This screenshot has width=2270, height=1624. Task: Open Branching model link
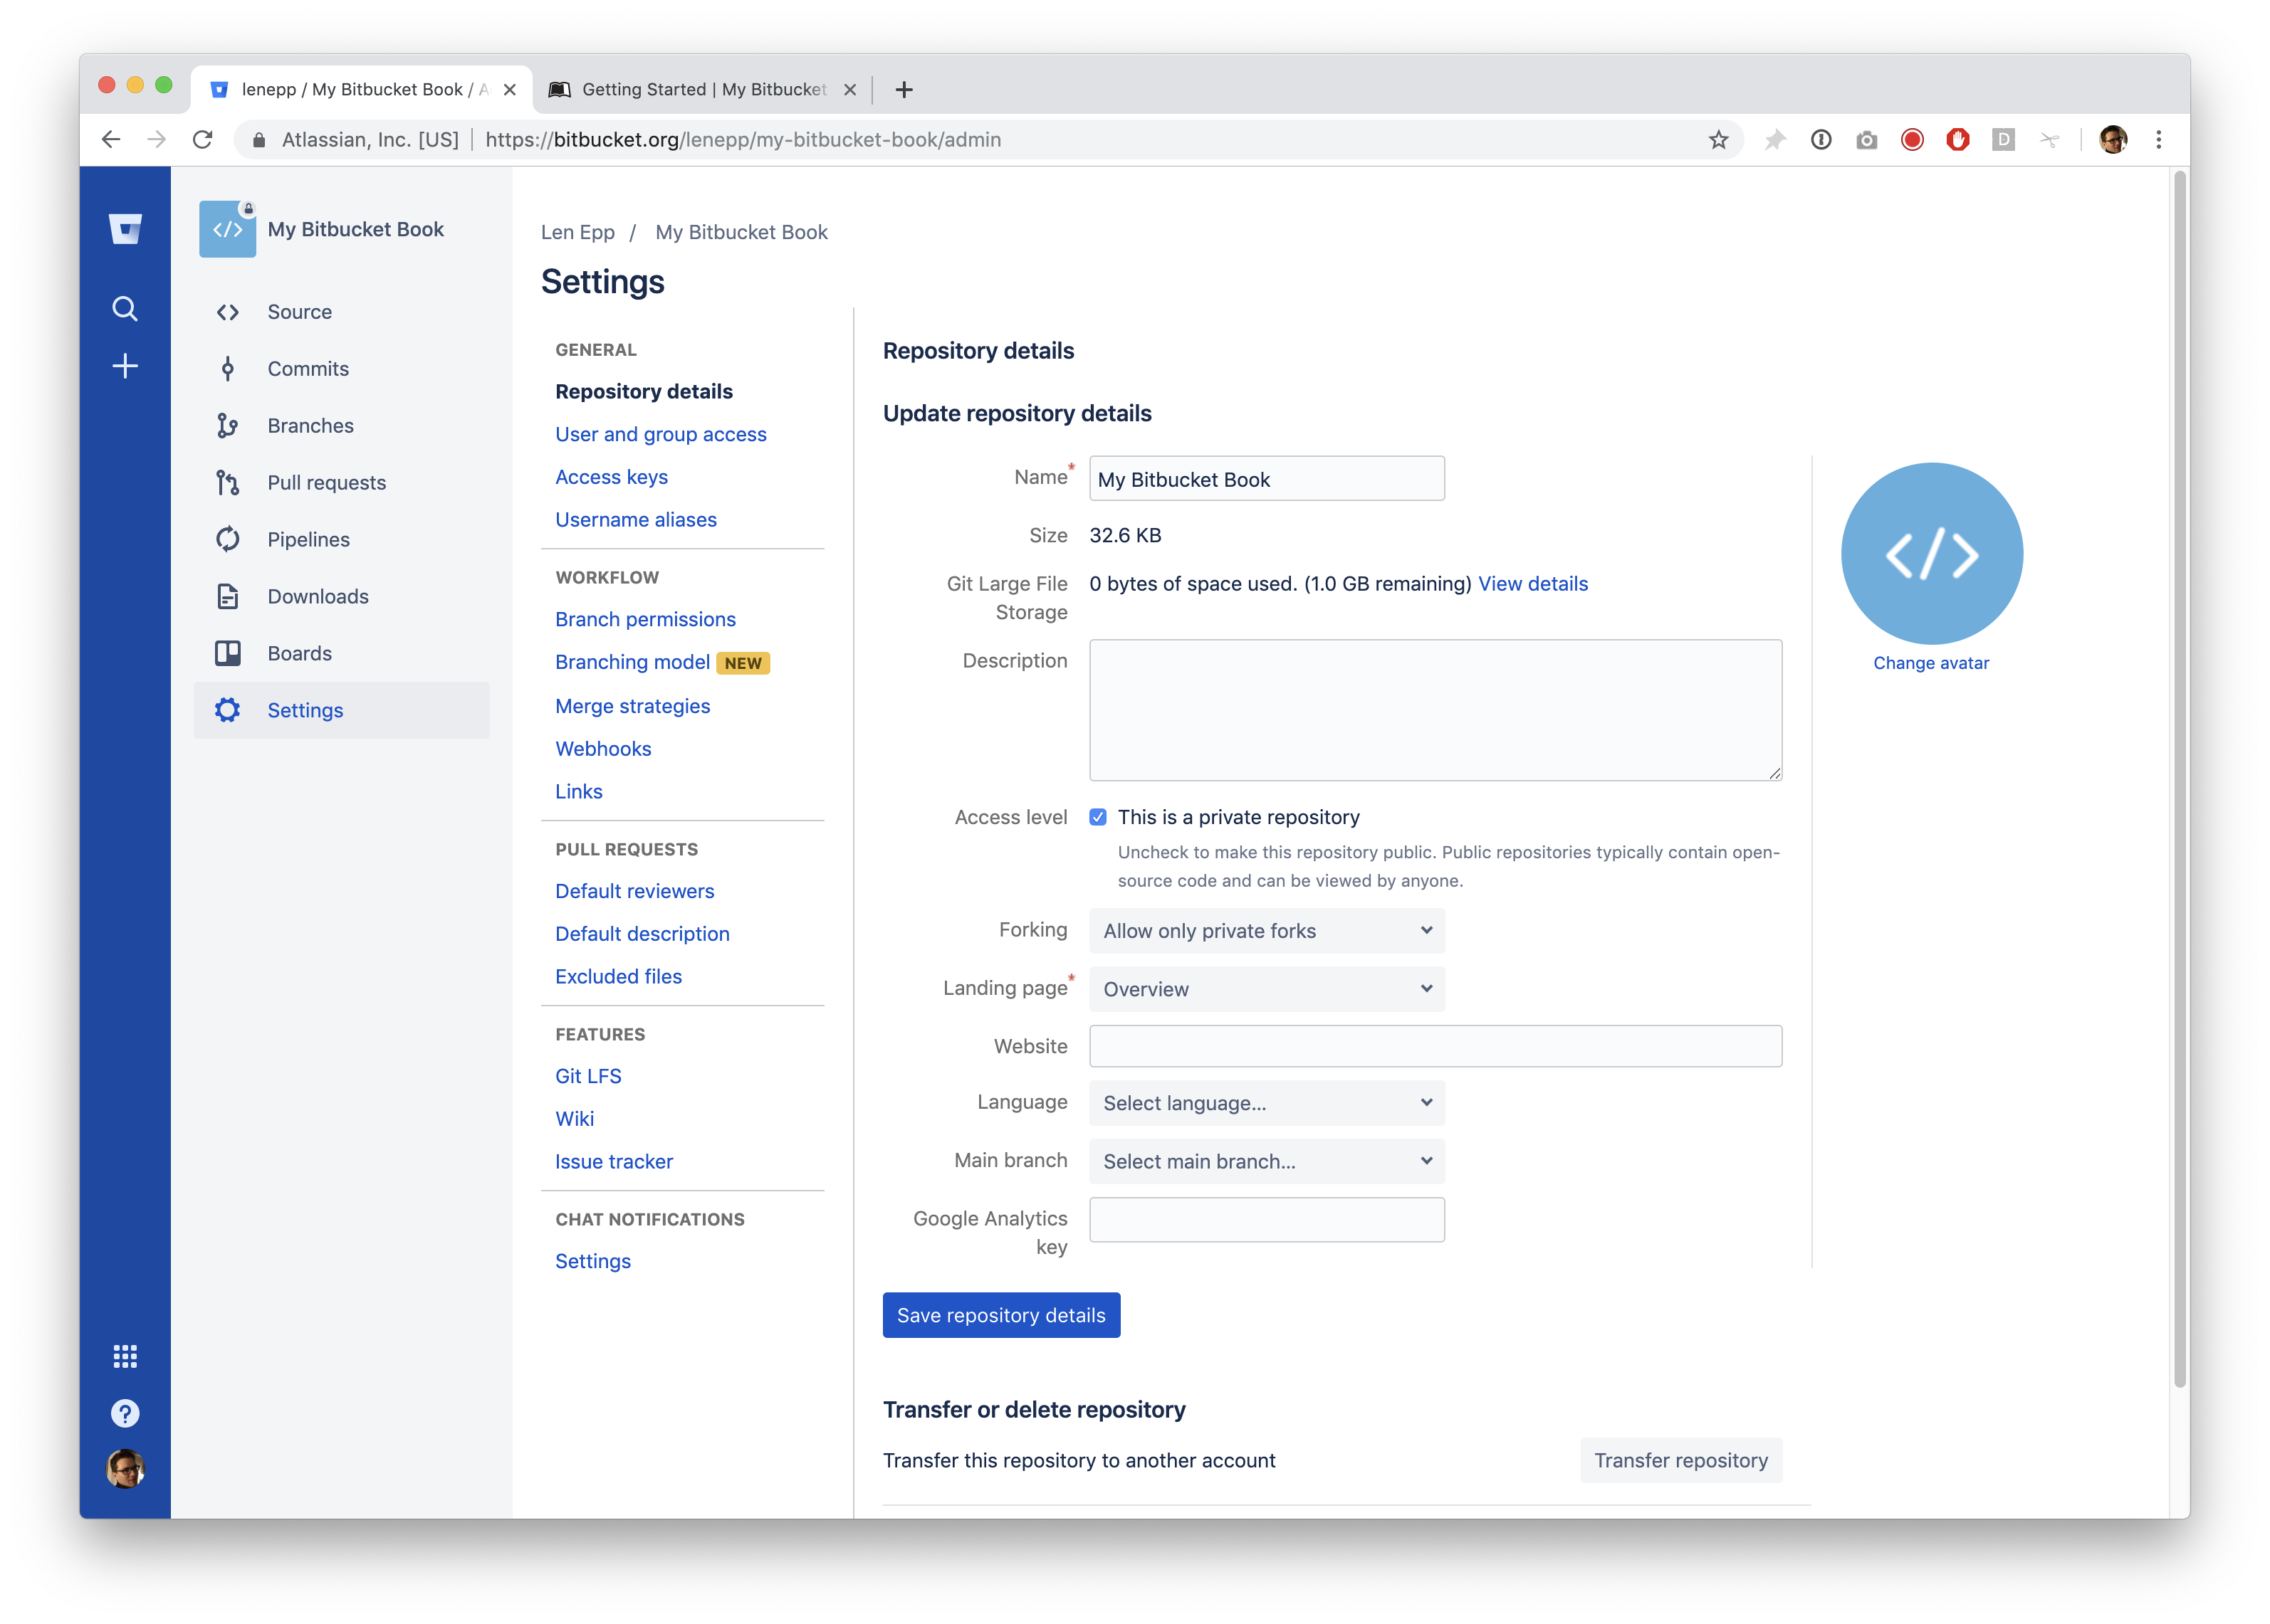click(x=632, y=662)
